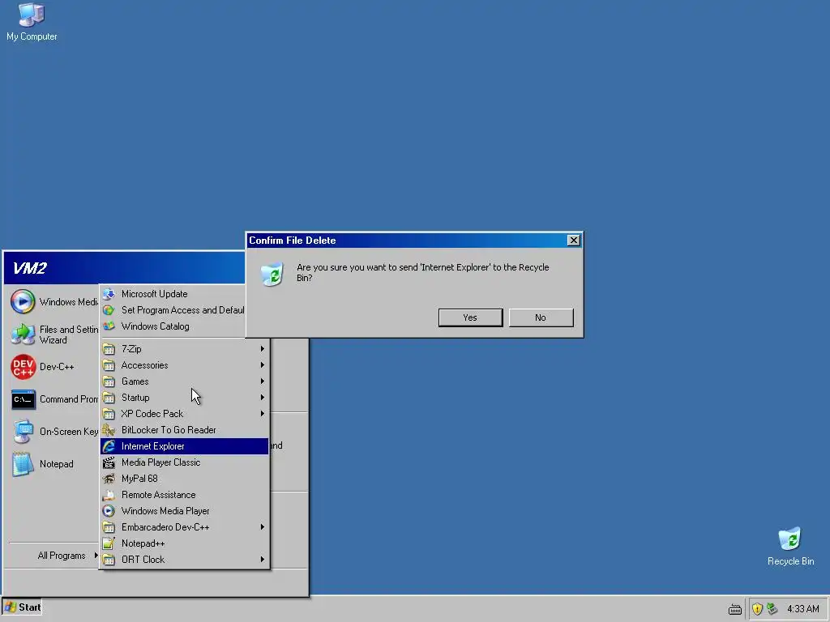Image resolution: width=830 pixels, height=622 pixels.
Task: Click the keyboard icon in system tray
Action: pos(734,609)
